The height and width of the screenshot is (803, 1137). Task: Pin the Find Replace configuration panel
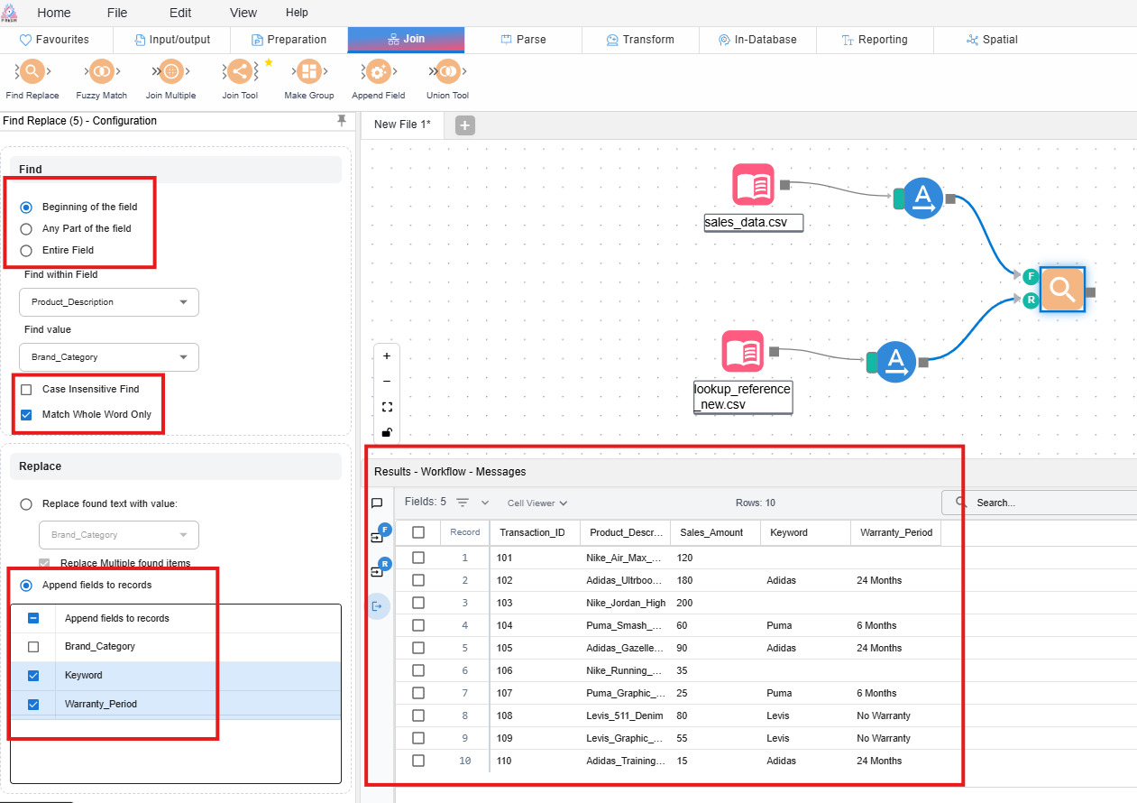point(341,120)
